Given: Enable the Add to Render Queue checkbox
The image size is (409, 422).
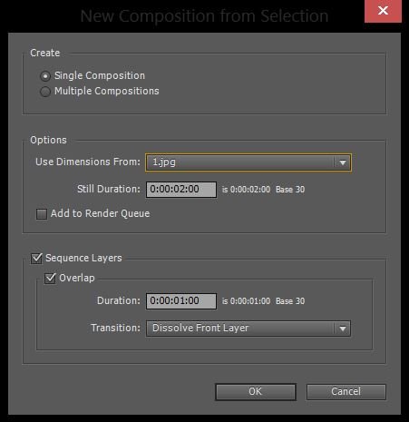Looking at the screenshot, I should coord(42,214).
